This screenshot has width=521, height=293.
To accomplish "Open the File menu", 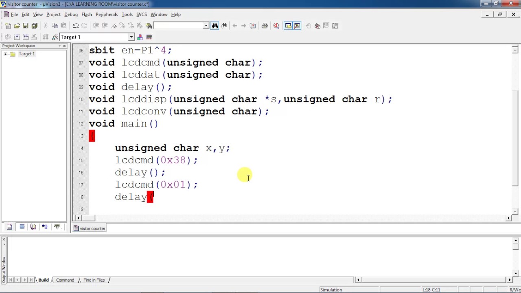I will [x=14, y=14].
